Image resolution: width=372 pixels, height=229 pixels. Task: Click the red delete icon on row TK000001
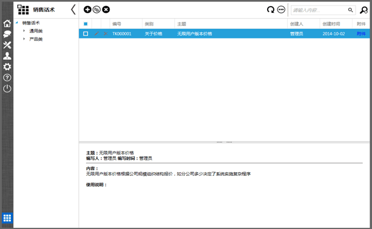106,34
